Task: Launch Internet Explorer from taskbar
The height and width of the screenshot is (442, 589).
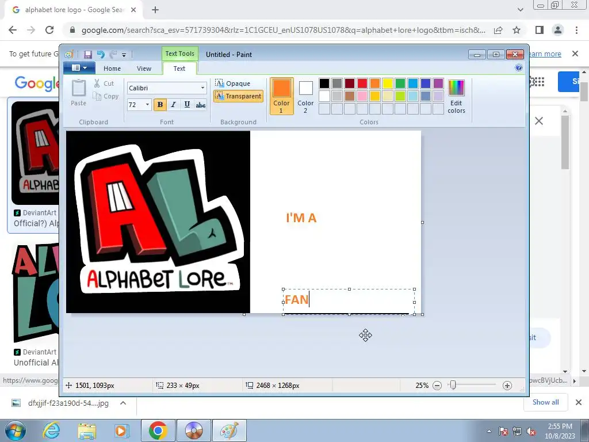Action: (x=51, y=430)
